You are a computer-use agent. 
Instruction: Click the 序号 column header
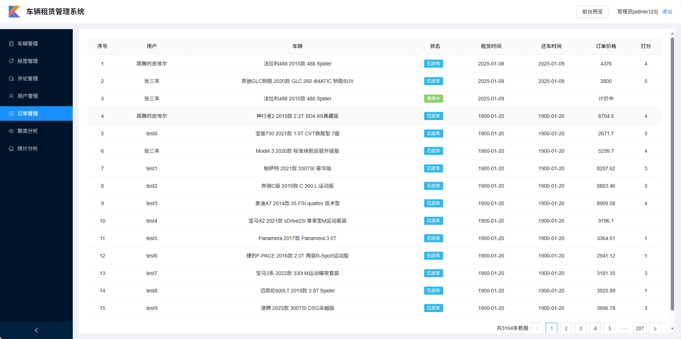coord(102,46)
